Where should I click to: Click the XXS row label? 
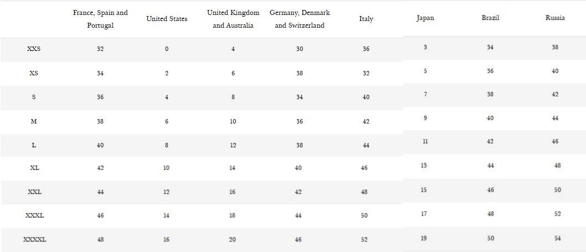coord(34,49)
